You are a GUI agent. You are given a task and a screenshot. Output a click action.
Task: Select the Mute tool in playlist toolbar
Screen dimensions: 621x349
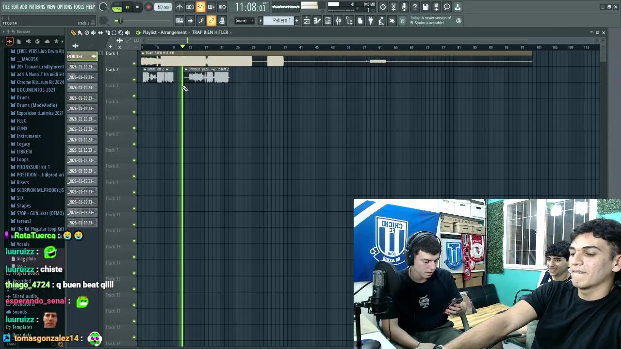pos(94,32)
